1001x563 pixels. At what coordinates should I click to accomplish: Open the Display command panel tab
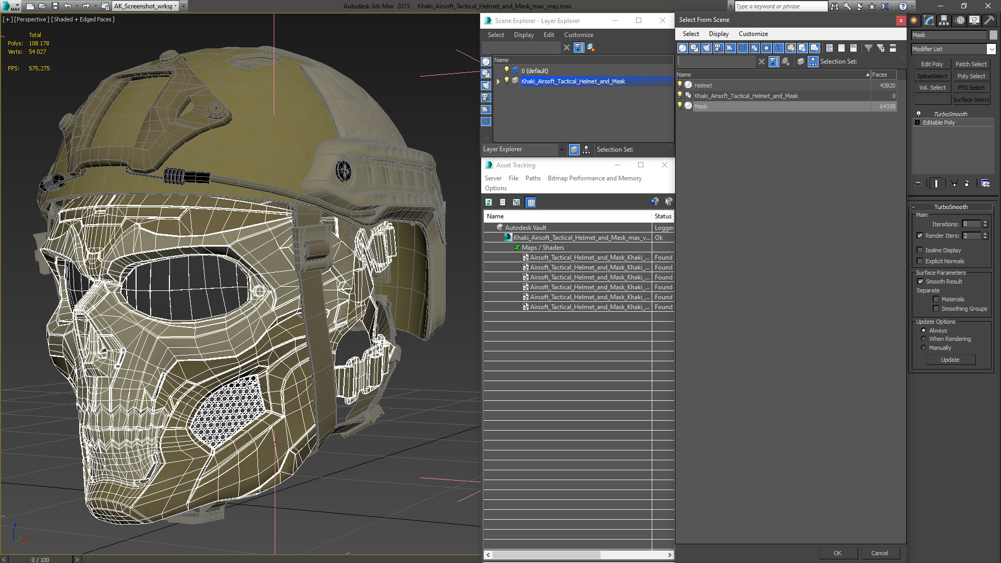click(x=974, y=20)
